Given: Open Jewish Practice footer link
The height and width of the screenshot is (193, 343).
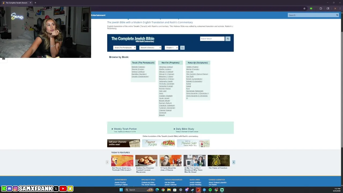Looking at the screenshot, I should 120,183.
